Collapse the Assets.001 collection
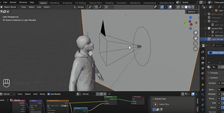The image size is (224, 113). tap(205, 28)
